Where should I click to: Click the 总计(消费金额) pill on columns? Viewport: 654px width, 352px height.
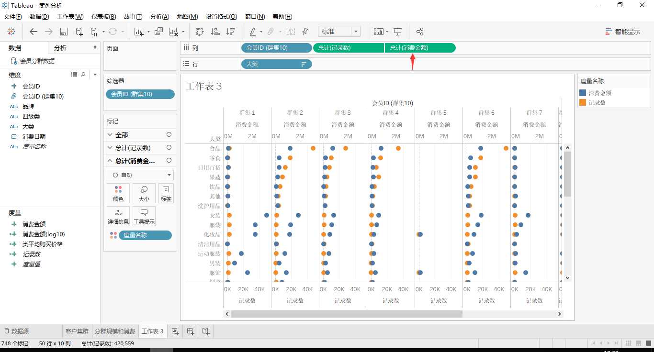point(420,48)
